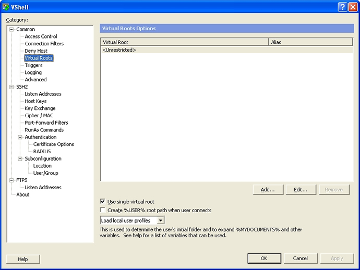Click the Edit... button
360x270 pixels.
[x=301, y=190]
